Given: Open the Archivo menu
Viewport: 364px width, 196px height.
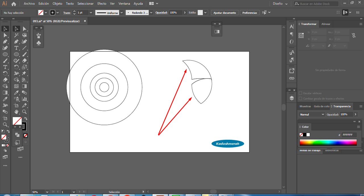Looking at the screenshot, I should click(29, 4).
